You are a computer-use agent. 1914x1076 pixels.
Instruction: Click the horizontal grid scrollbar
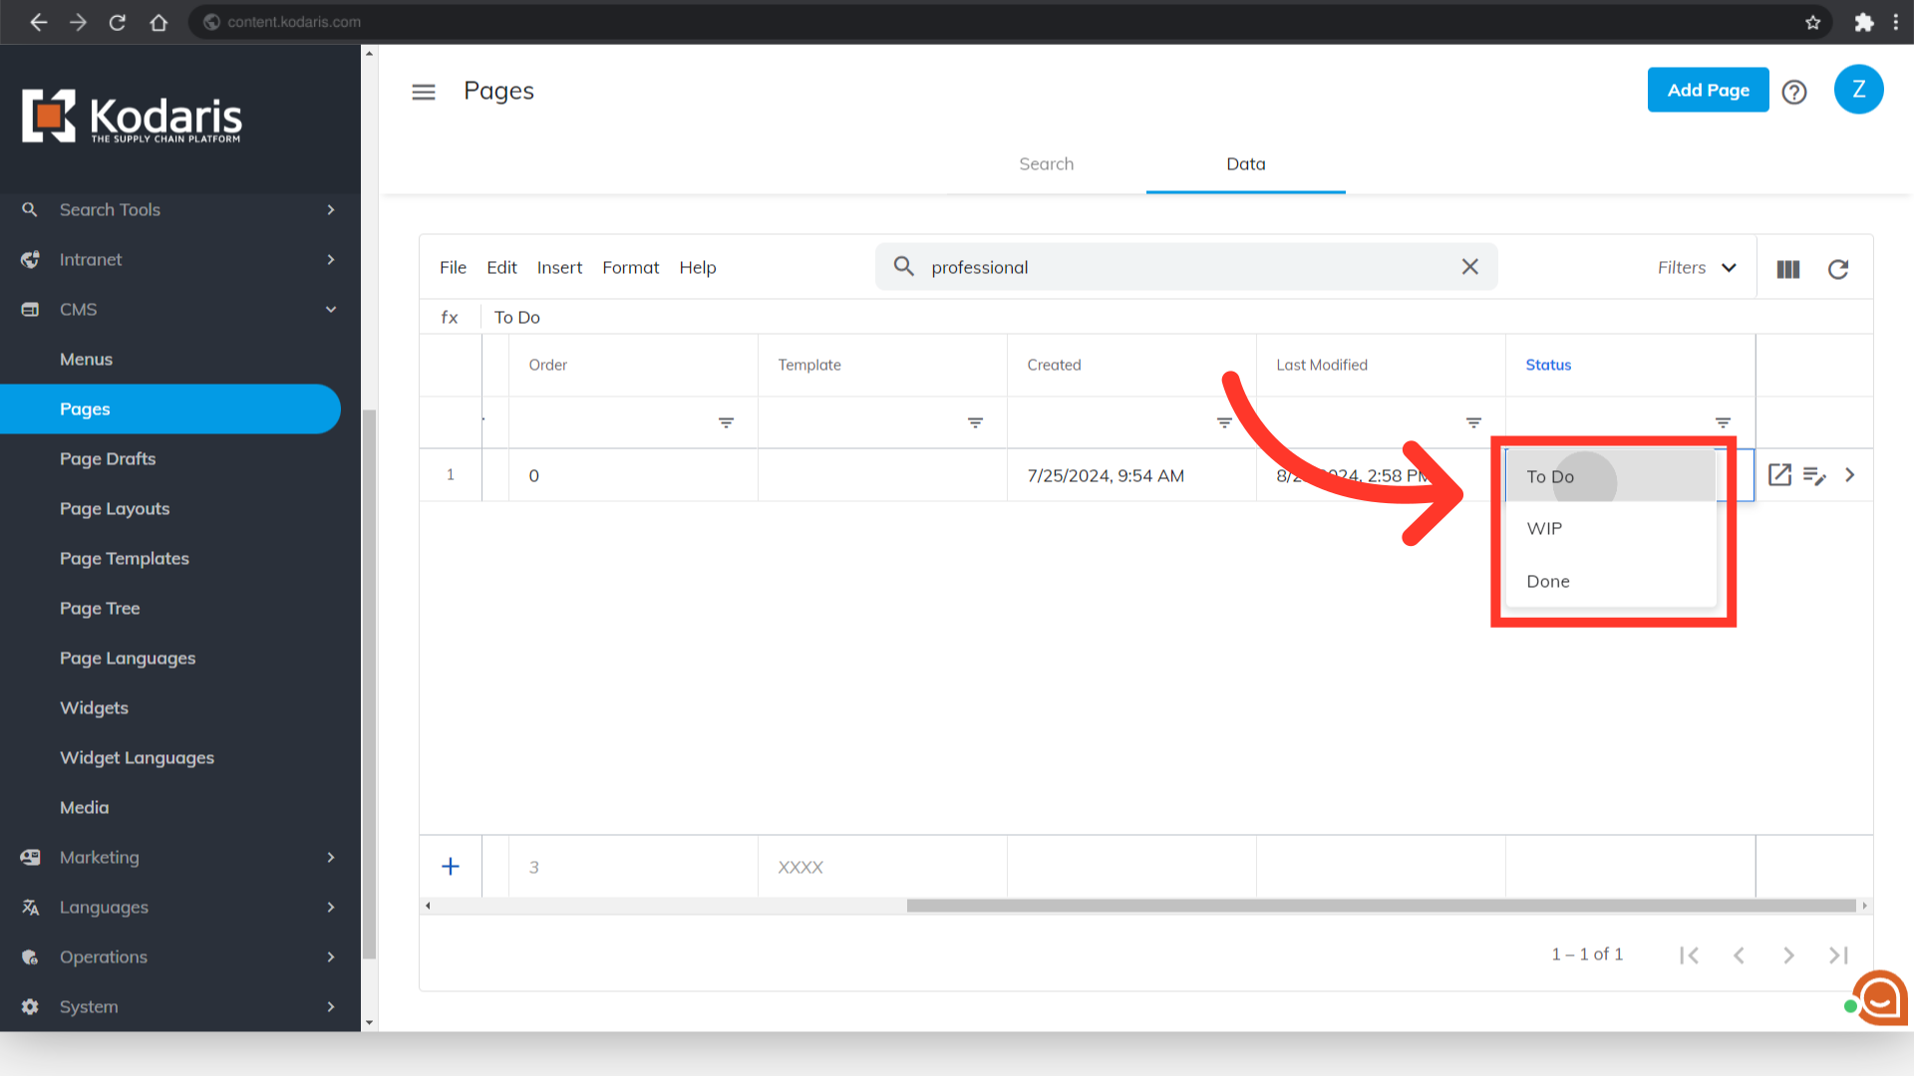[x=1381, y=906]
